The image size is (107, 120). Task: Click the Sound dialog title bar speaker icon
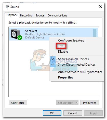(7, 7)
